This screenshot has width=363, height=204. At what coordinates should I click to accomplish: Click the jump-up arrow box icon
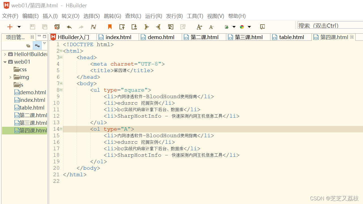pyautogui.click(x=122, y=27)
